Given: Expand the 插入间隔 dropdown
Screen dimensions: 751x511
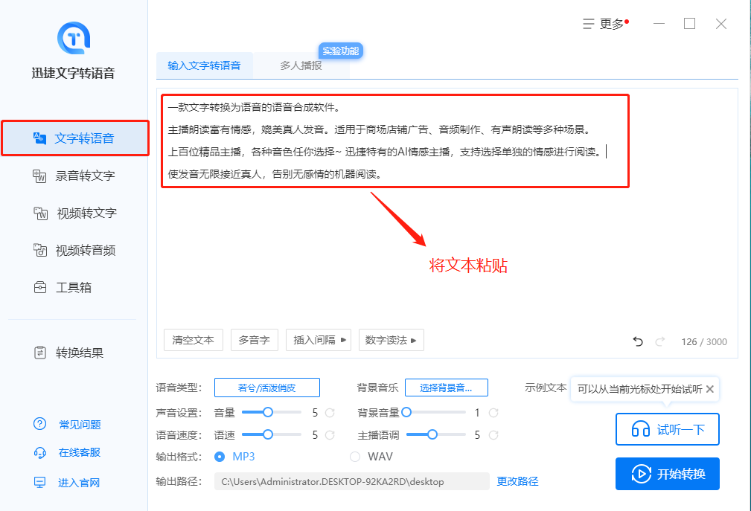Looking at the screenshot, I should point(319,340).
